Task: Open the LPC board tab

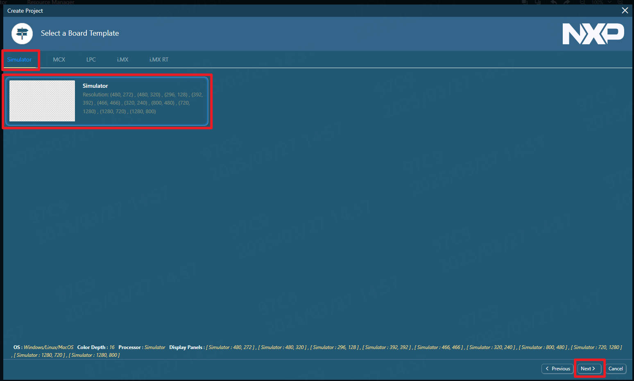Action: click(x=91, y=59)
